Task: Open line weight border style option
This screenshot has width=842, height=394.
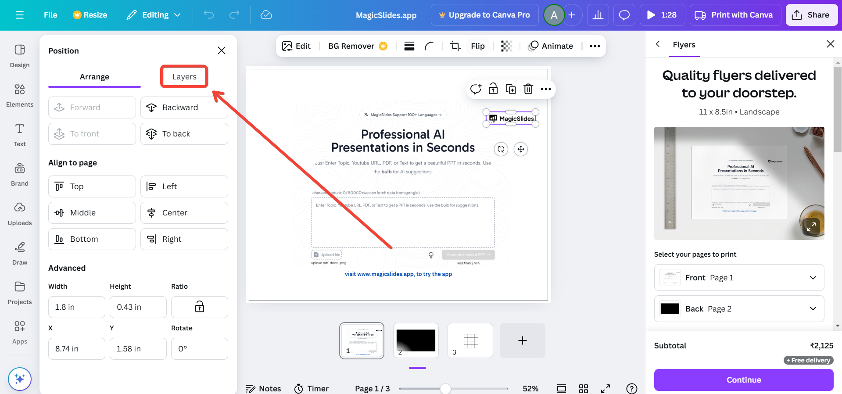Action: [x=409, y=46]
